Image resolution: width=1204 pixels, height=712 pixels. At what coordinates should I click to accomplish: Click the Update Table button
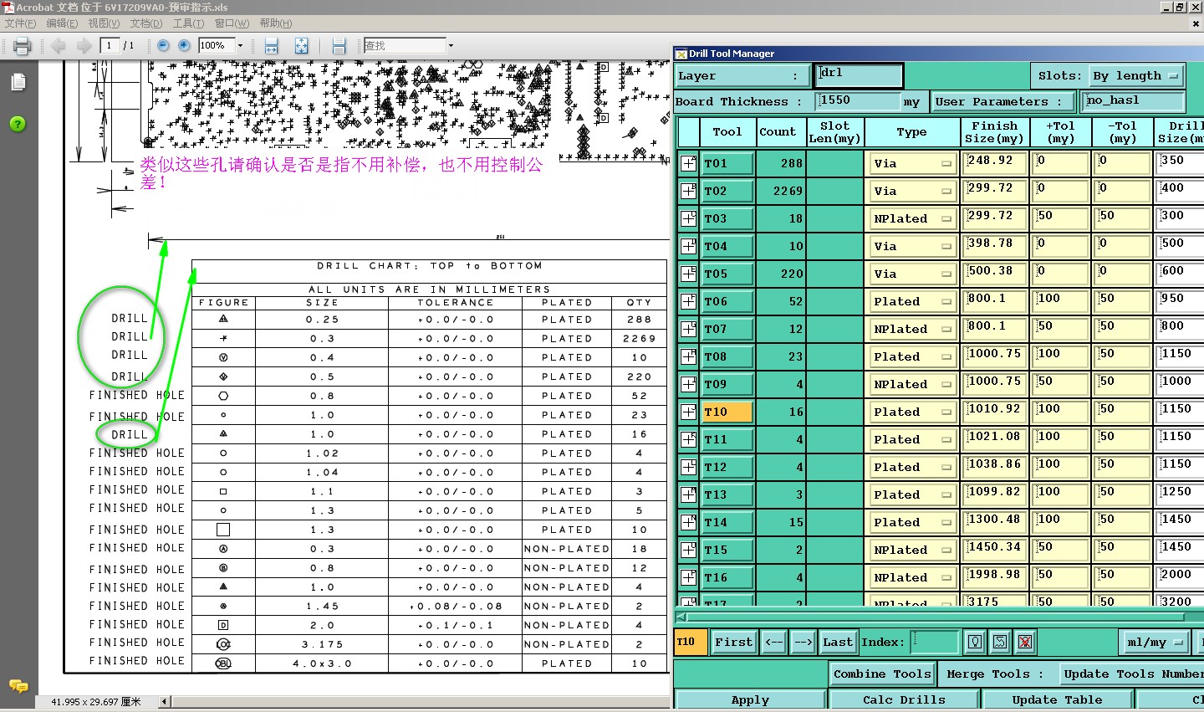point(1057,700)
